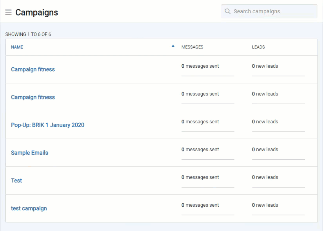Screen dimensions: 323x231
Task: Toggle the Name column sort arrow
Action: pyautogui.click(x=173, y=46)
